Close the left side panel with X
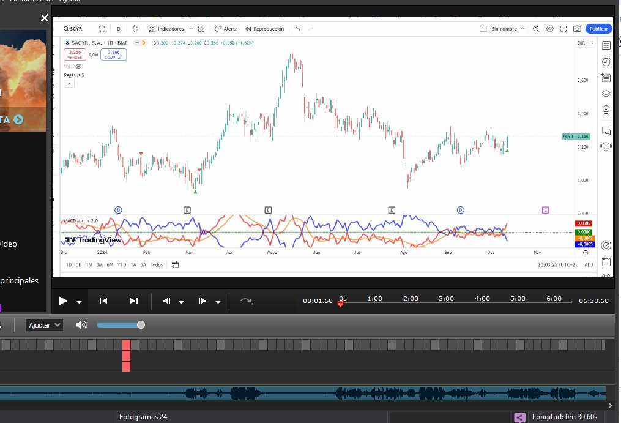621x423 pixels. 44,18
